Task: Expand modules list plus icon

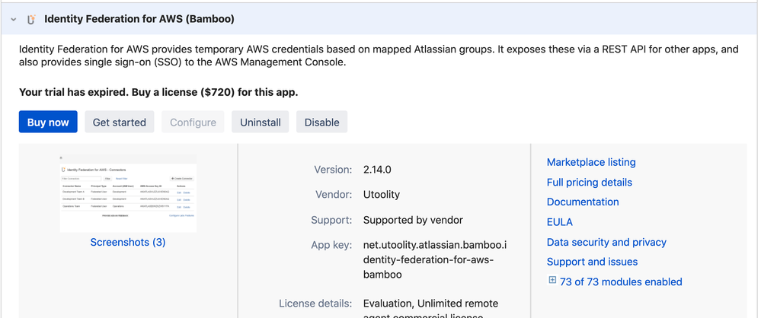Action: (552, 280)
